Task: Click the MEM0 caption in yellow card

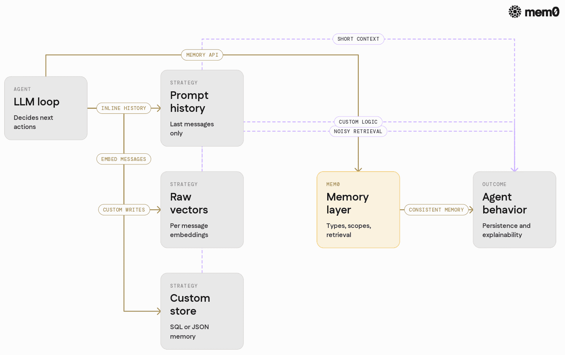Action: [333, 185]
